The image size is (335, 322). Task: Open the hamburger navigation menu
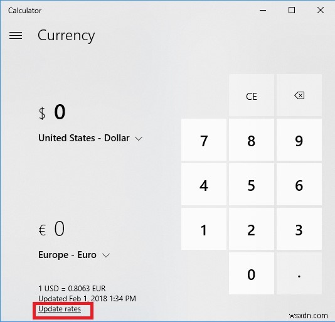point(16,36)
